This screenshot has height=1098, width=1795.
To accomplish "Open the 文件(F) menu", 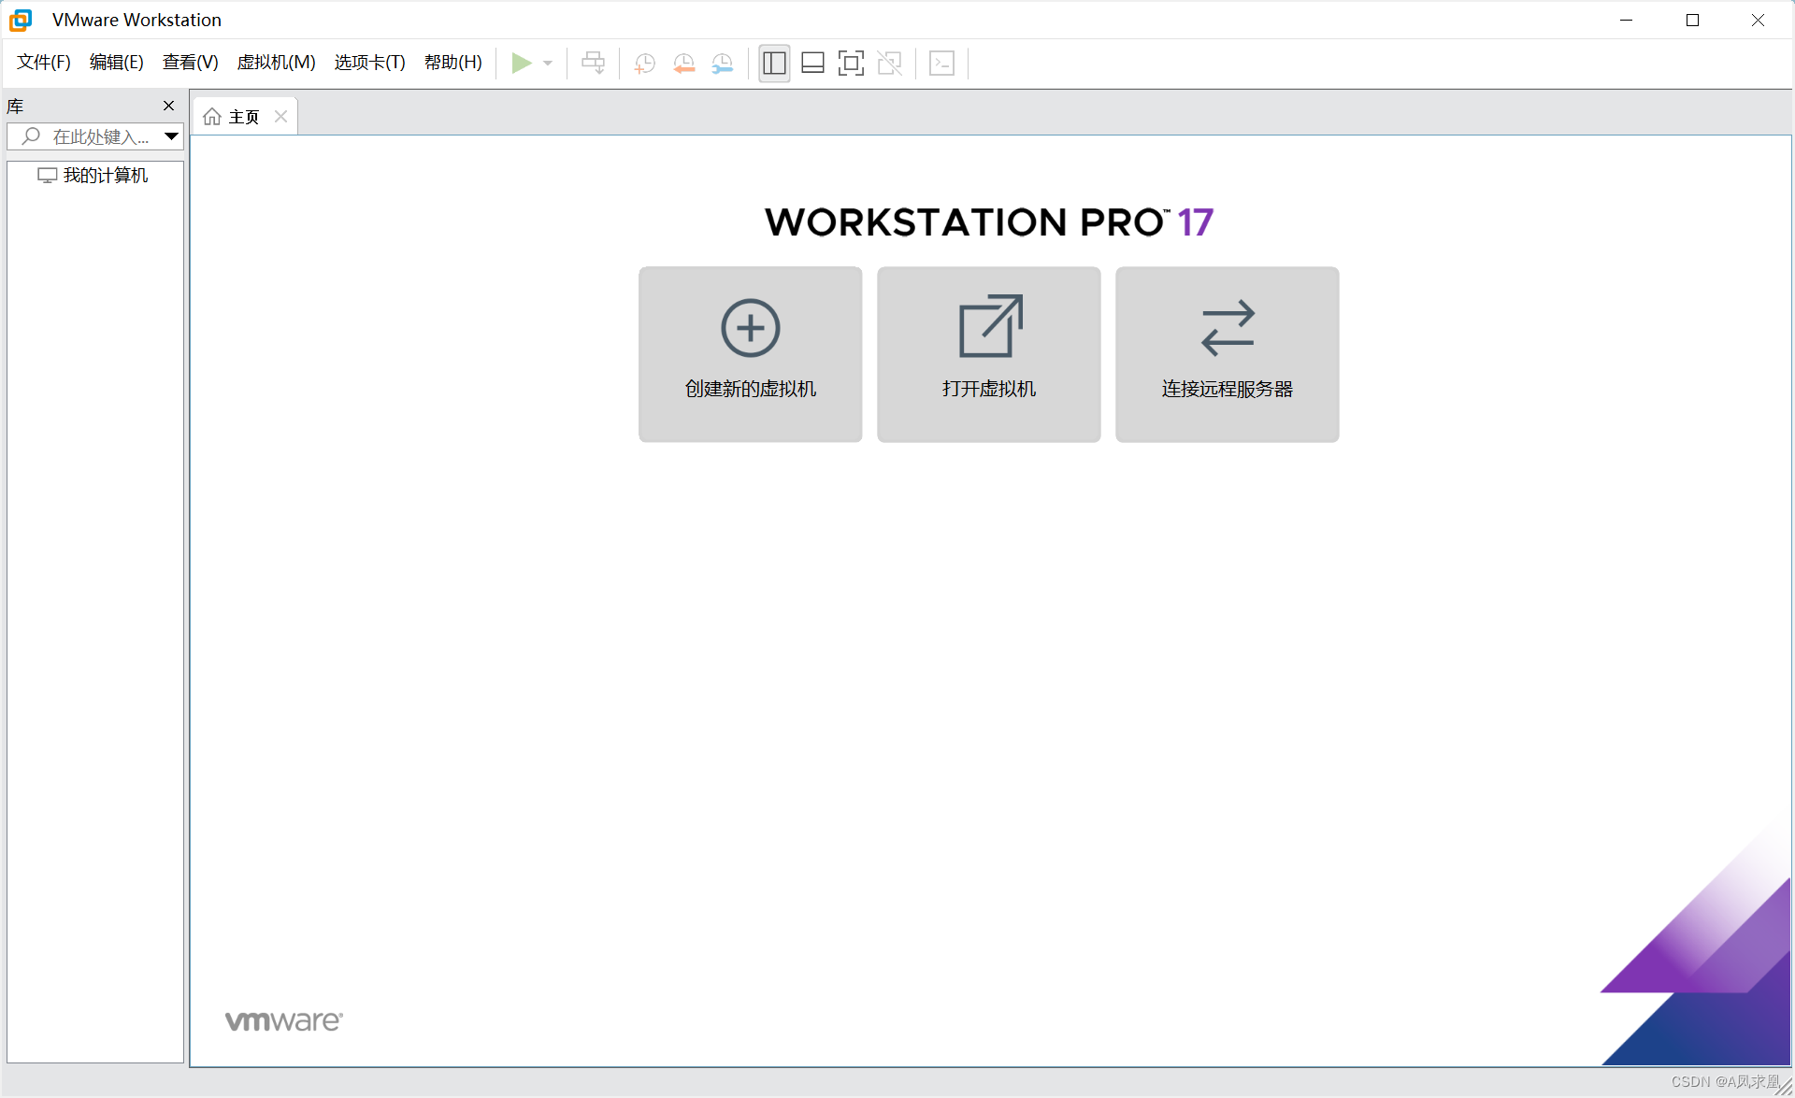I will 44,63.
